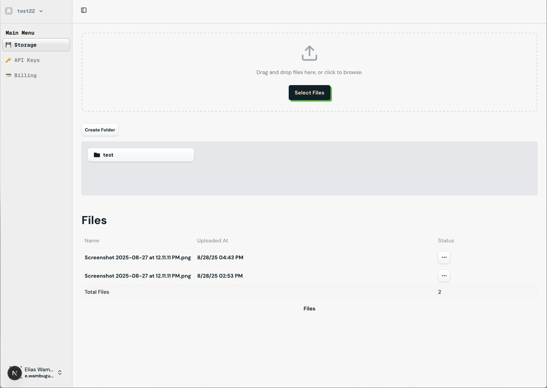Expand the Elias Wam... account menu chevrons
The height and width of the screenshot is (388, 547).
pos(60,372)
